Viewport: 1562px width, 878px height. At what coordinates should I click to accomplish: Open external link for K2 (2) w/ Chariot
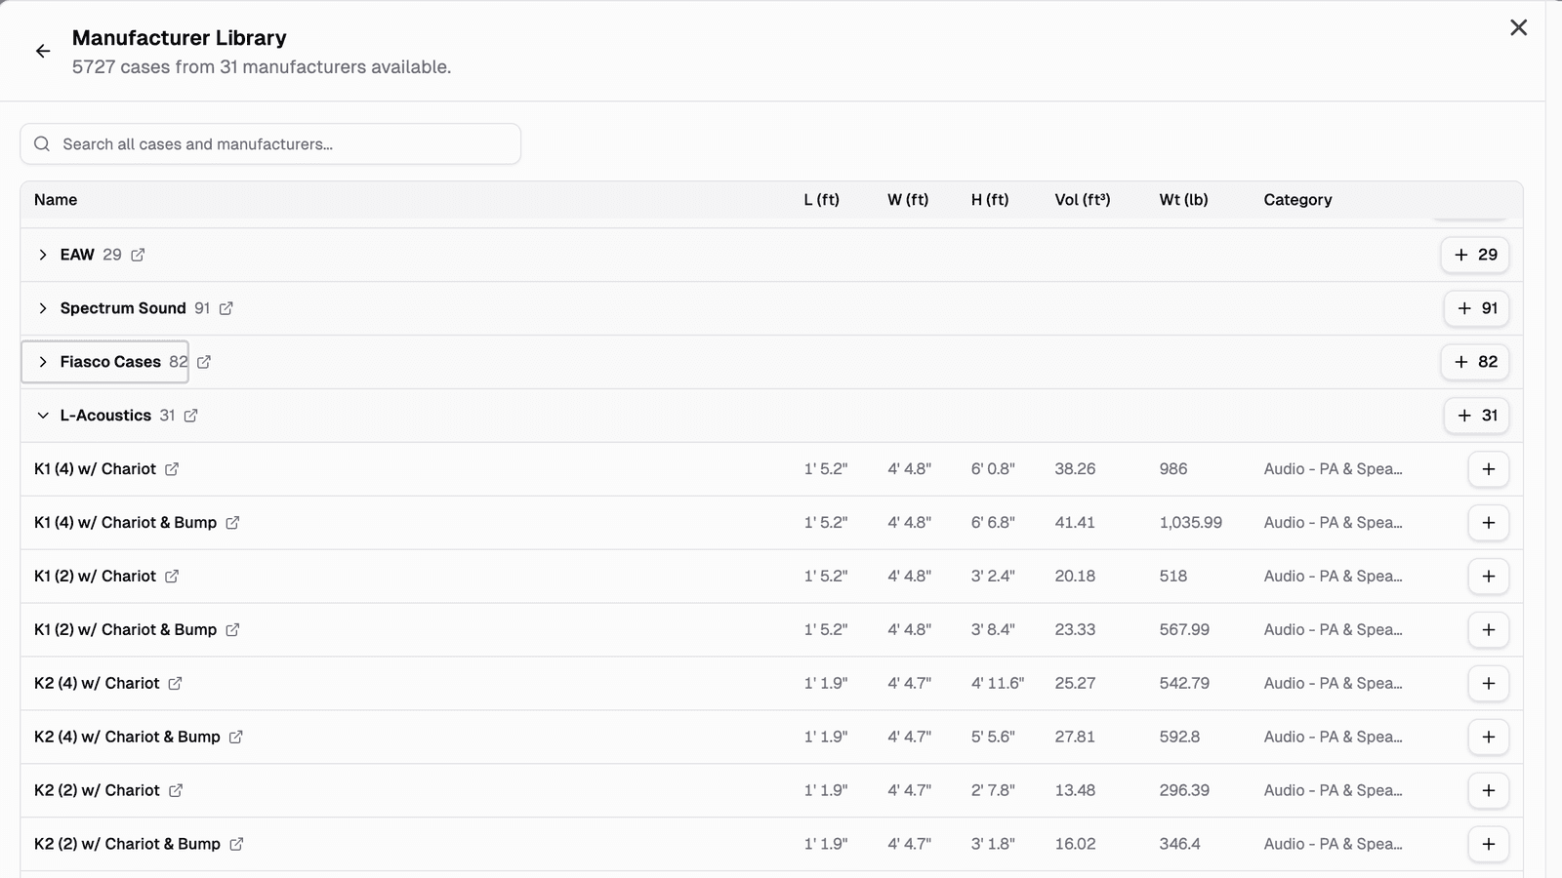[x=176, y=791]
